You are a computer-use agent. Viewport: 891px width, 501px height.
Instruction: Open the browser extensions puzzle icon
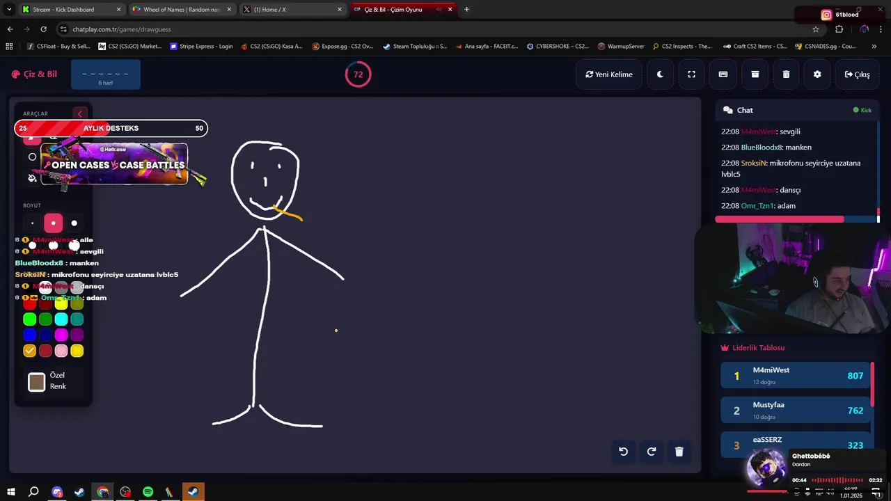(x=839, y=29)
